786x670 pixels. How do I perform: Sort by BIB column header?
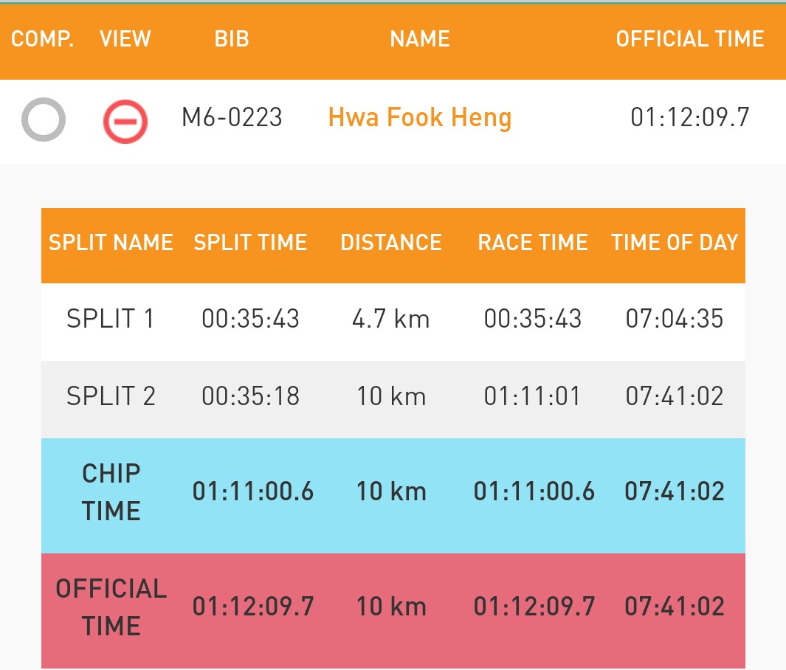point(232,39)
